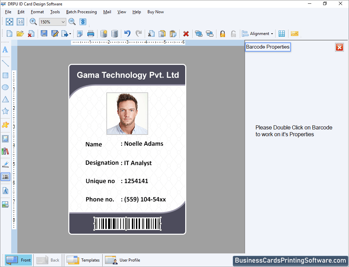
Task: Select the Text tool on the left sidebar
Action: point(5,50)
